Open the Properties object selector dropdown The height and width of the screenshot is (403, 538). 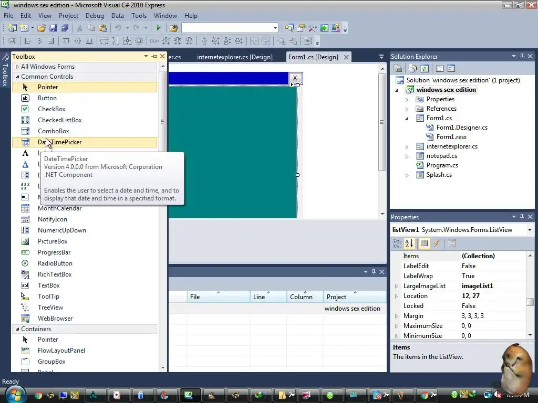[530, 230]
